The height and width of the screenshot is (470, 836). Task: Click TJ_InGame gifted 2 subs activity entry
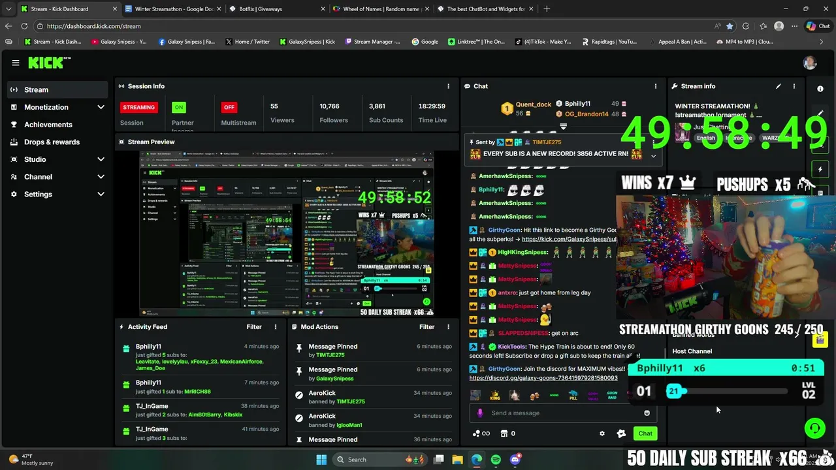199,410
